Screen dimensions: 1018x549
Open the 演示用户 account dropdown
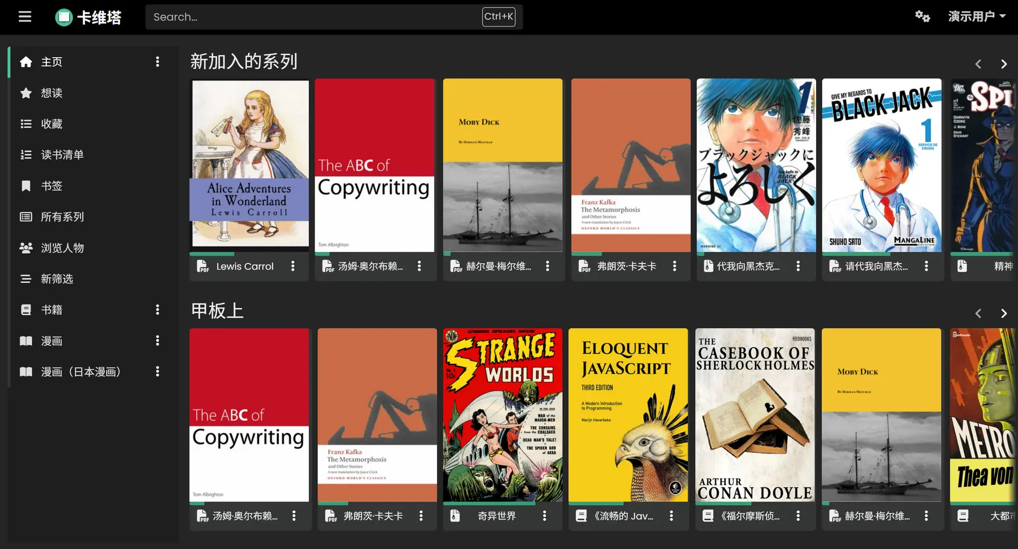tap(977, 16)
